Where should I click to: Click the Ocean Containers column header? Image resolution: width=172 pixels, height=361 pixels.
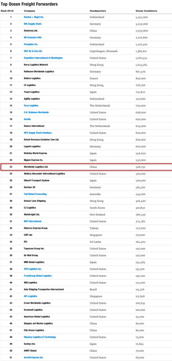(146, 11)
